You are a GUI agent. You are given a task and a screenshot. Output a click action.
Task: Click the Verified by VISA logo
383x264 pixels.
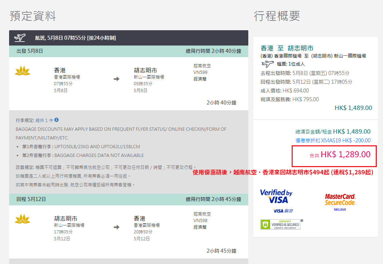[x=276, y=197]
